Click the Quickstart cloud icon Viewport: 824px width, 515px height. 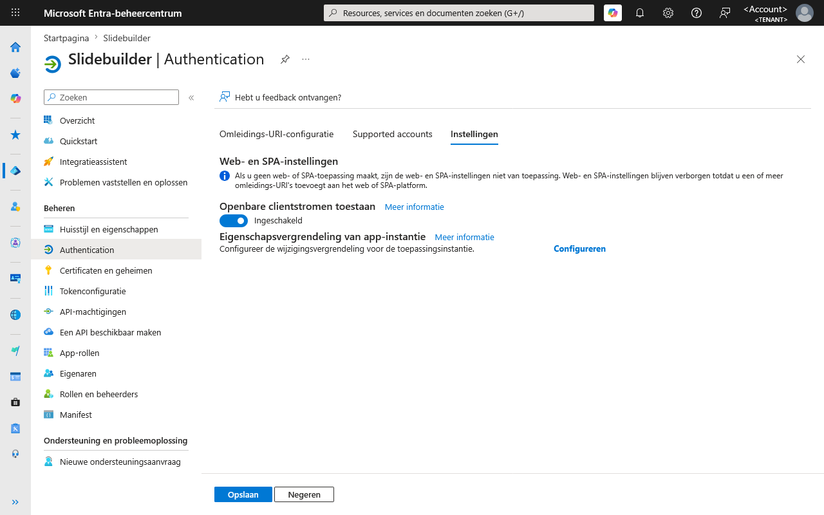click(48, 141)
